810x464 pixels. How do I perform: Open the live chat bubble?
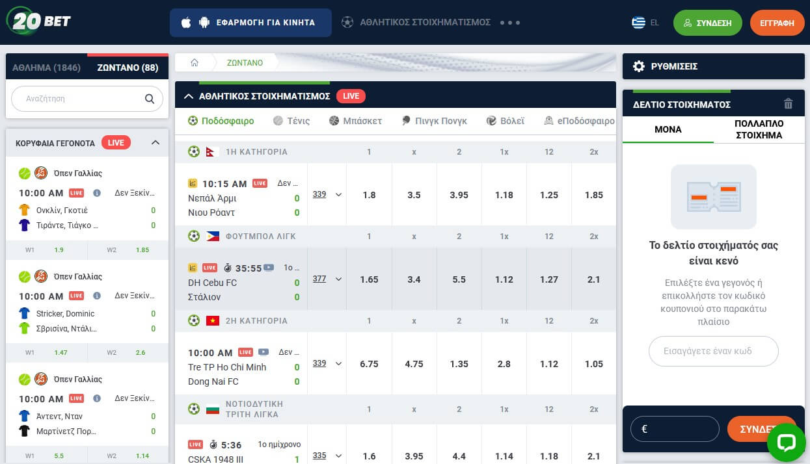point(786,443)
